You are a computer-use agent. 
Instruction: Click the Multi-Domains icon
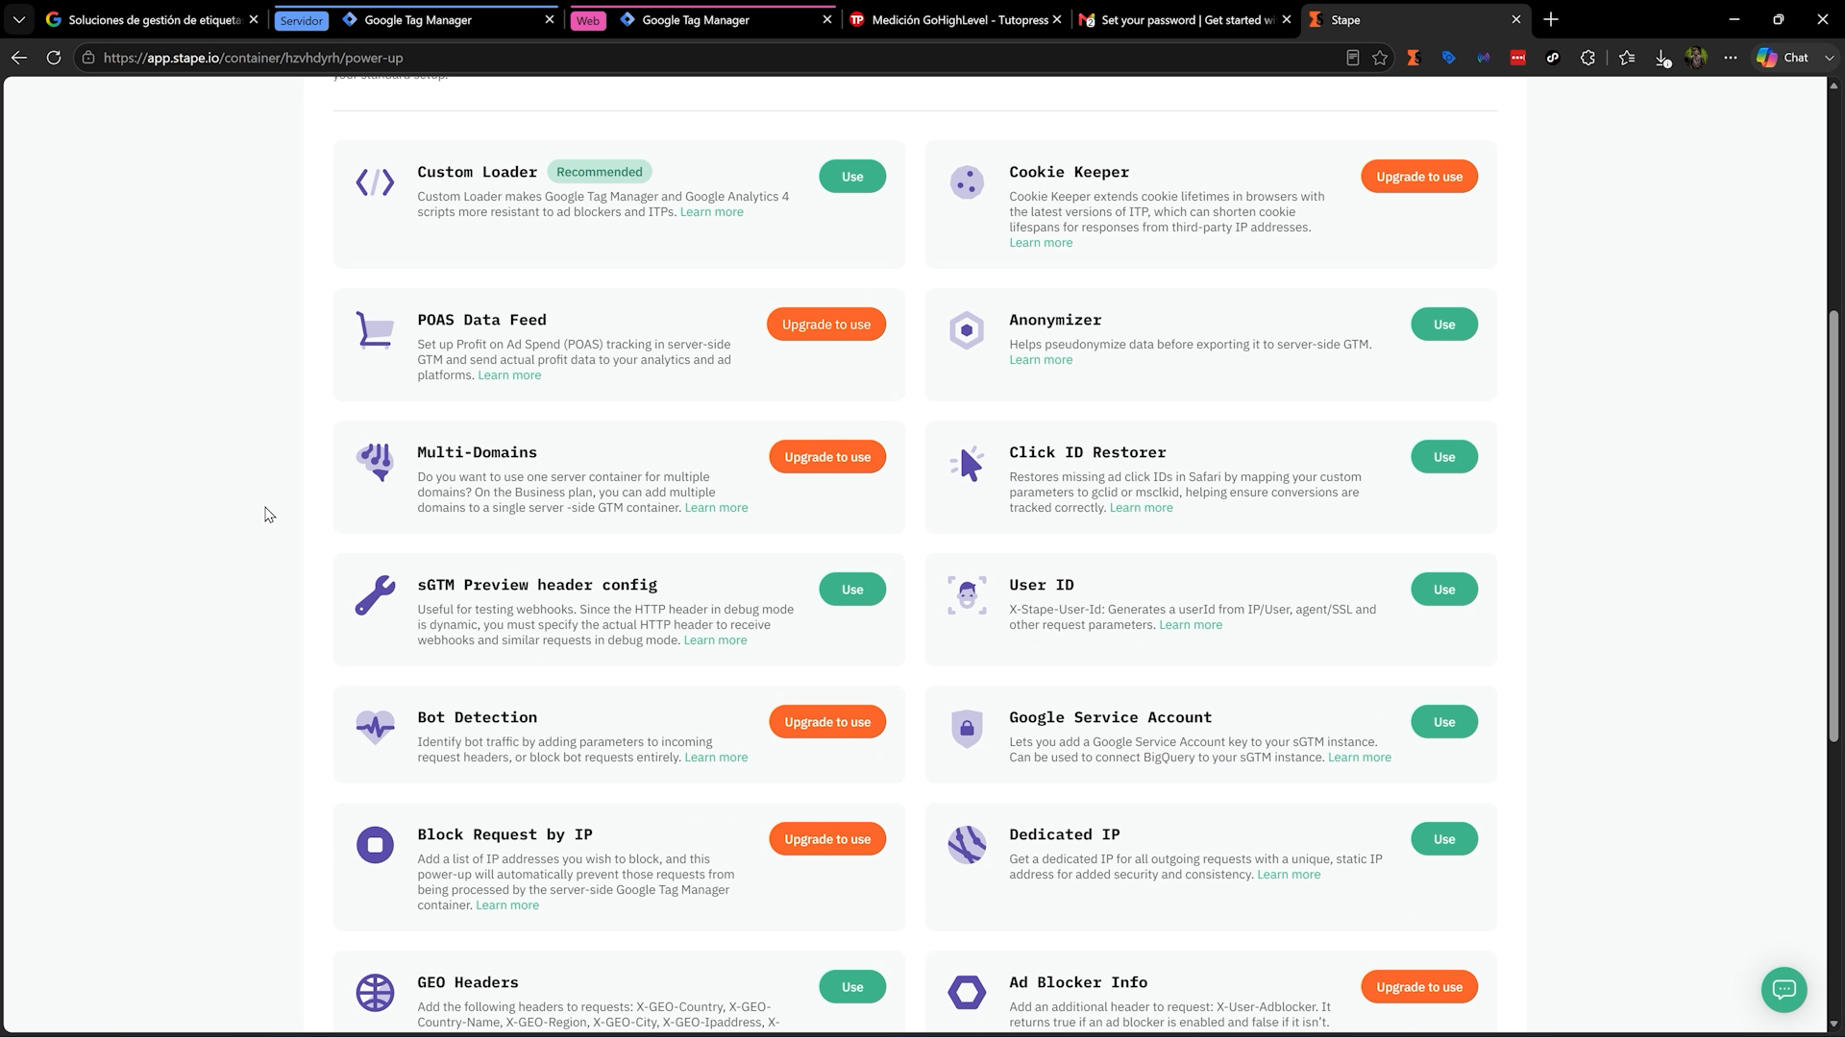(x=375, y=462)
